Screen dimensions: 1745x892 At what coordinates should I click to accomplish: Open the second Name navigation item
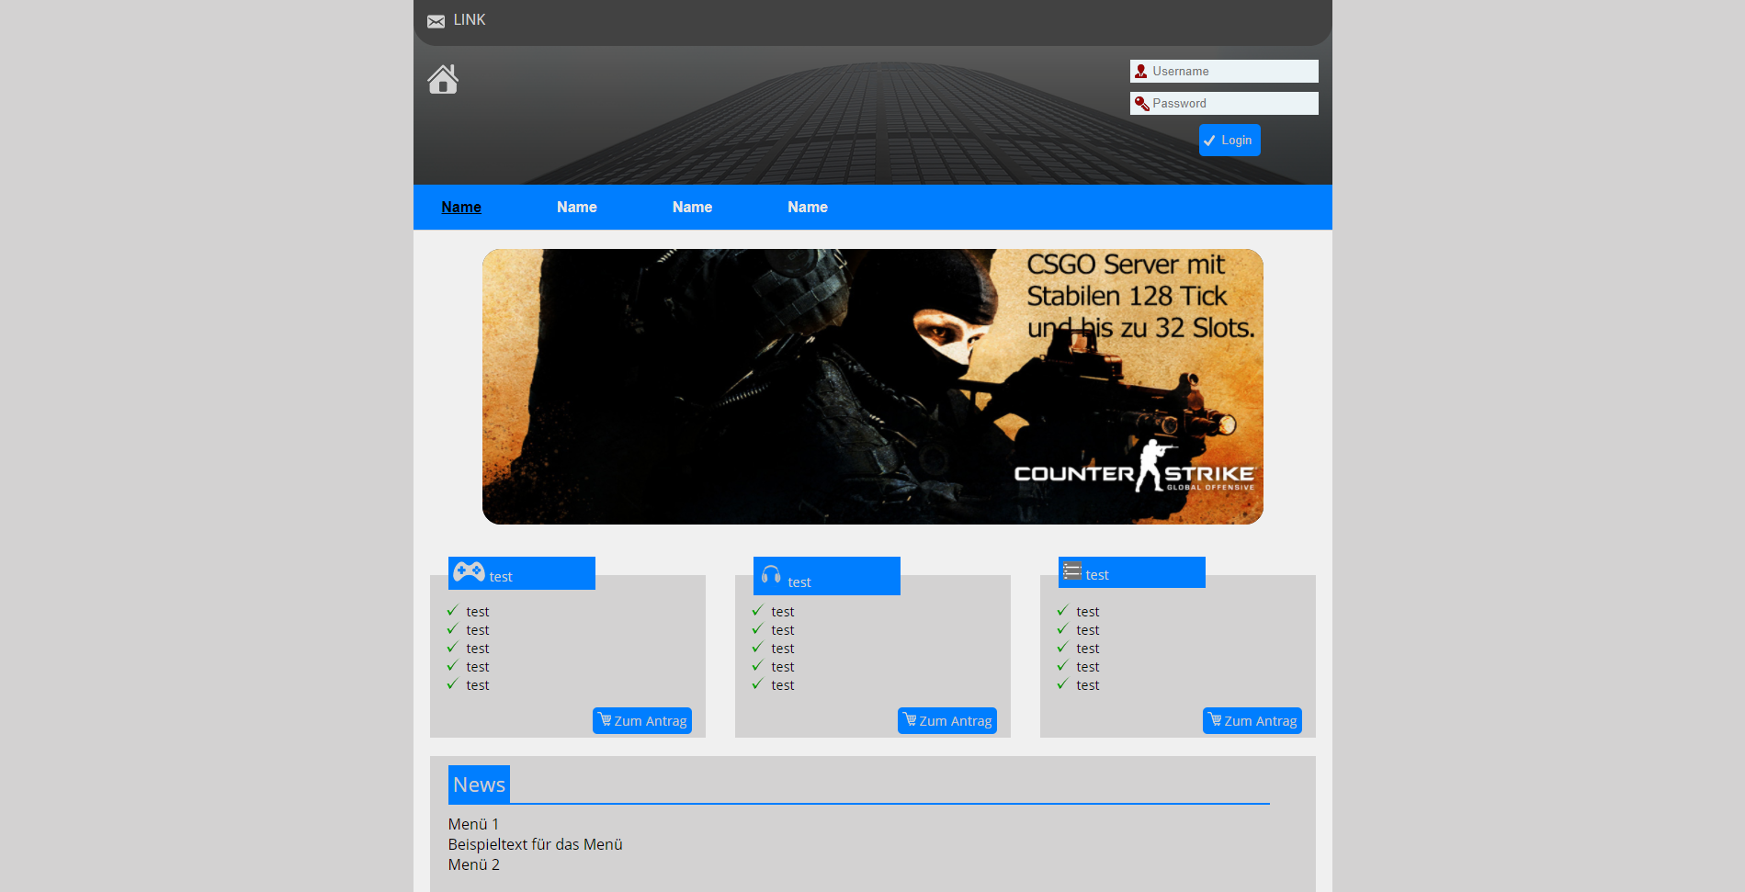(576, 208)
